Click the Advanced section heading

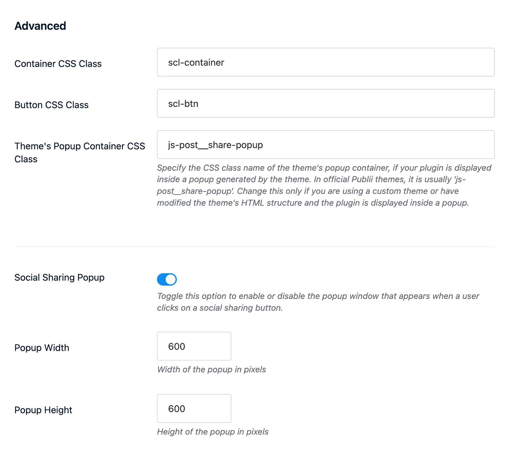(x=40, y=26)
